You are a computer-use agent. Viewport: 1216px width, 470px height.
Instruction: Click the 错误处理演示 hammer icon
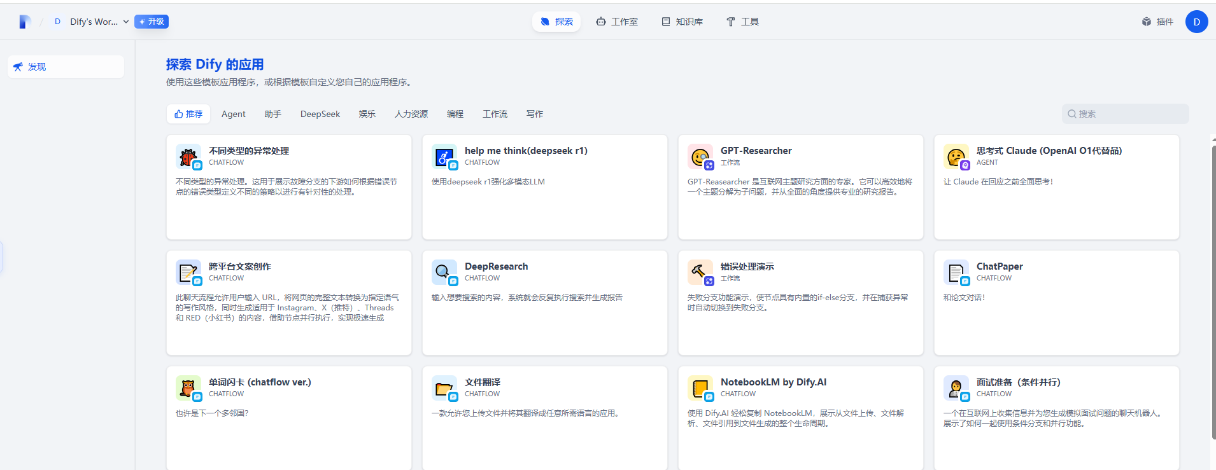[700, 272]
